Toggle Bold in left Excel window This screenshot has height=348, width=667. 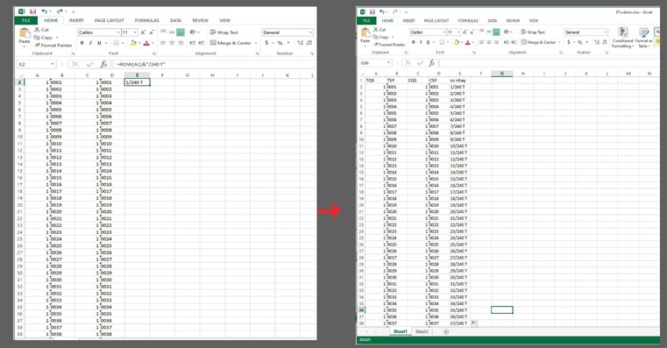[x=82, y=43]
